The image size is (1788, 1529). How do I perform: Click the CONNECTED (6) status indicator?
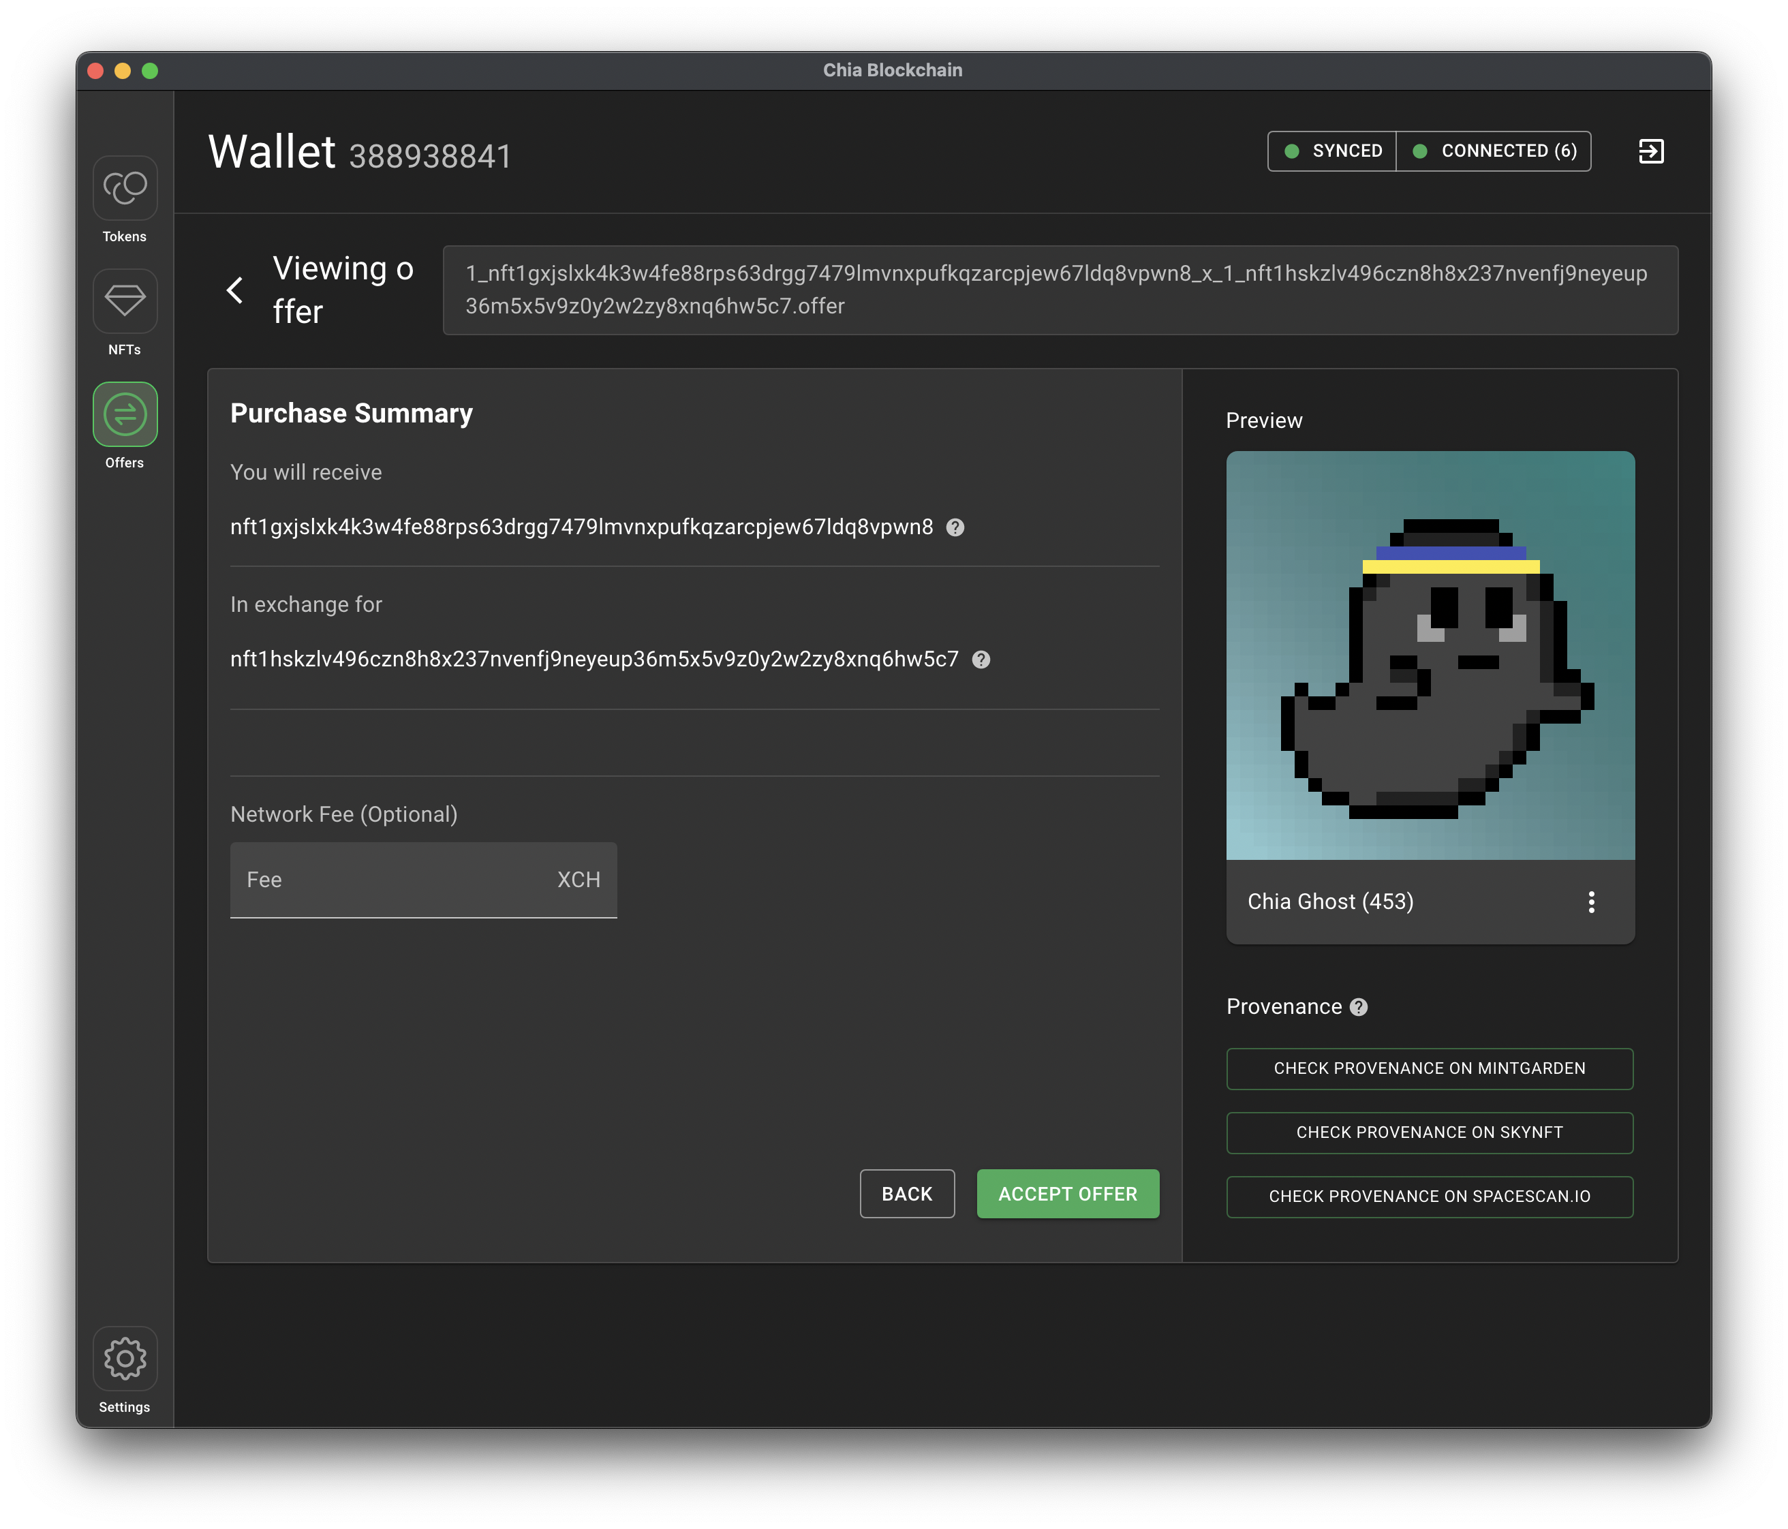tap(1494, 151)
